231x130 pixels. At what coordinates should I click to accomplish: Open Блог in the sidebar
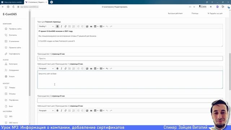9,106
